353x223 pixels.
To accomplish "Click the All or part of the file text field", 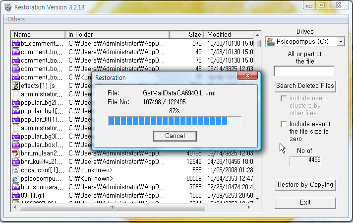I will [x=304, y=71].
